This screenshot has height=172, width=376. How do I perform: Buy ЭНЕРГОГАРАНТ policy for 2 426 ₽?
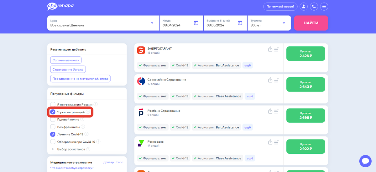pyautogui.click(x=306, y=53)
